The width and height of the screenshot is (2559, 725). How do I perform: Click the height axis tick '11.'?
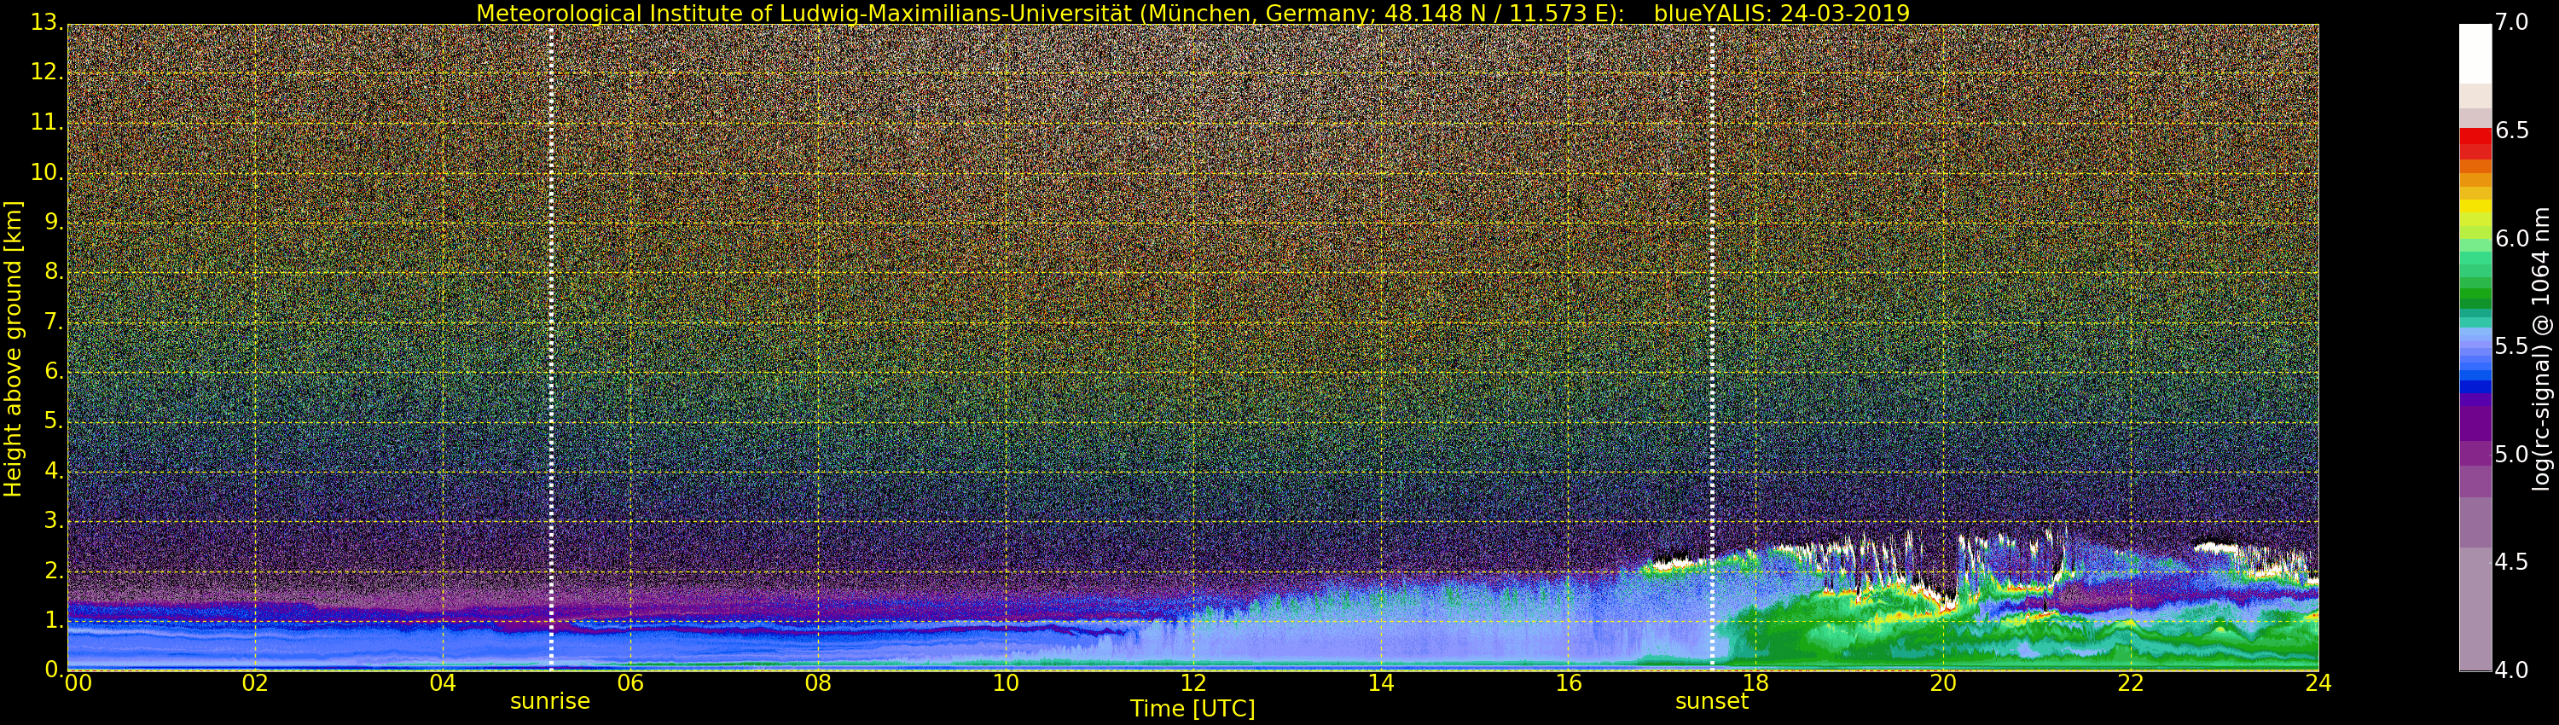47,122
